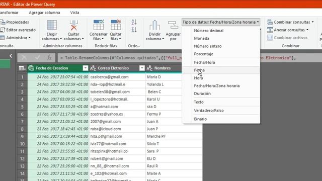The width and height of the screenshot is (322, 181).
Task: Expand the Elegir columnas dropdown arrow
Action: [x=61, y=39]
